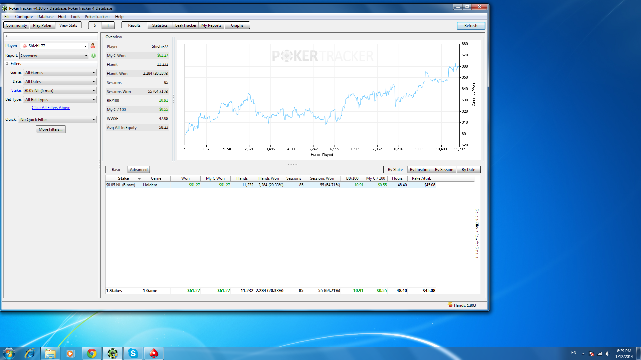Image resolution: width=641 pixels, height=360 pixels.
Task: Switch to tournaments with the T toggle
Action: (108, 25)
